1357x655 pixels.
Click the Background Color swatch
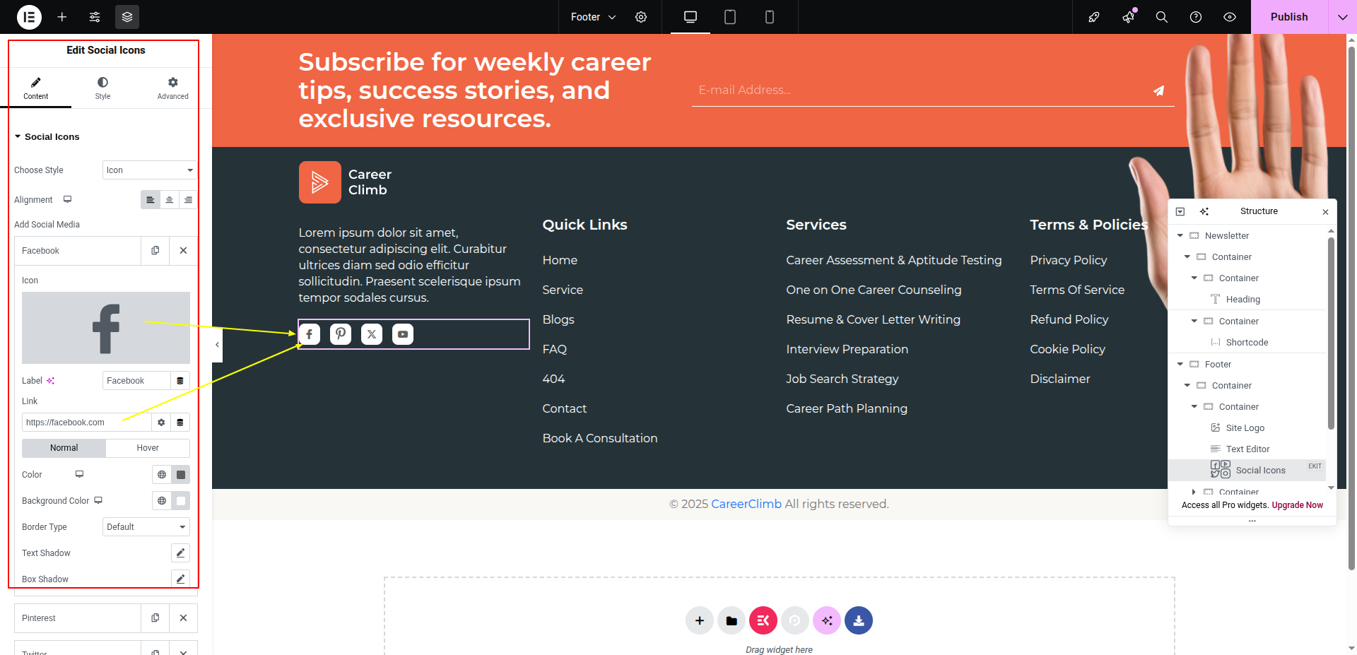coord(181,500)
